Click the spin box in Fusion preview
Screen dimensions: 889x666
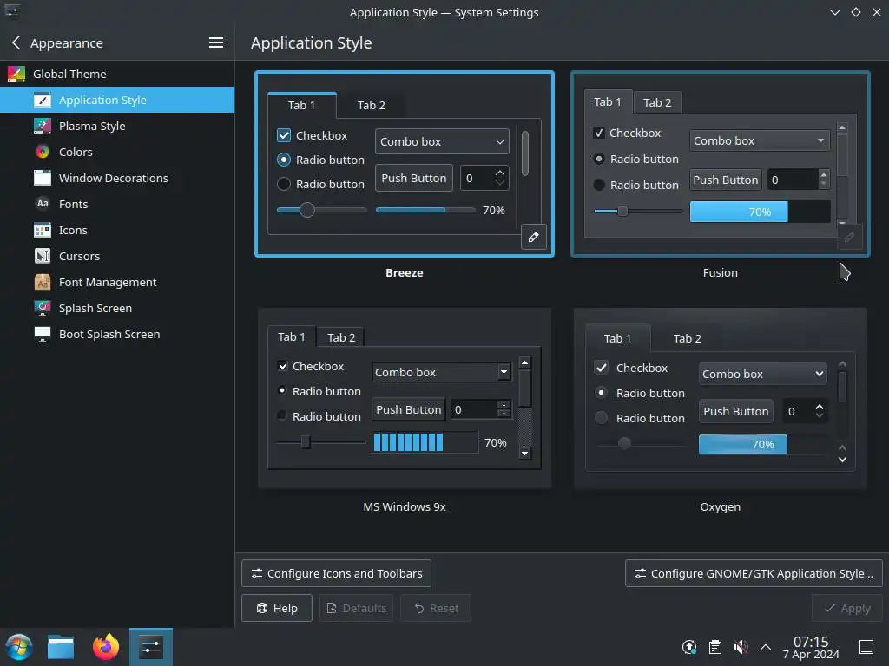pyautogui.click(x=799, y=180)
